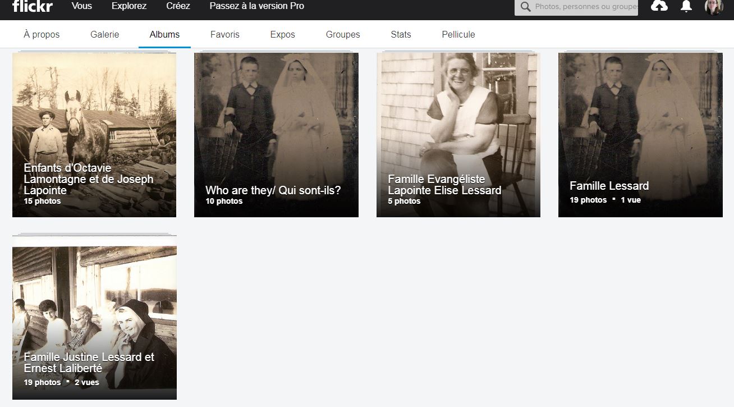Click the search magnifier icon
Image resolution: width=734 pixels, height=407 pixels.
[x=525, y=7]
